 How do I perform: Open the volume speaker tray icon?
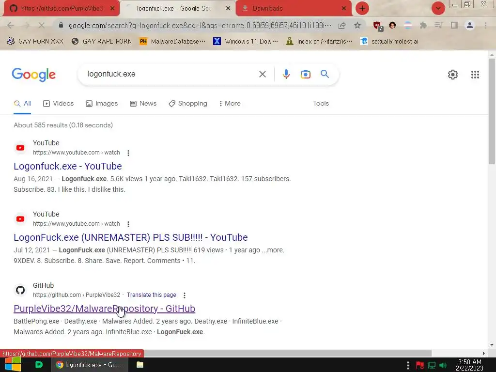443,365
